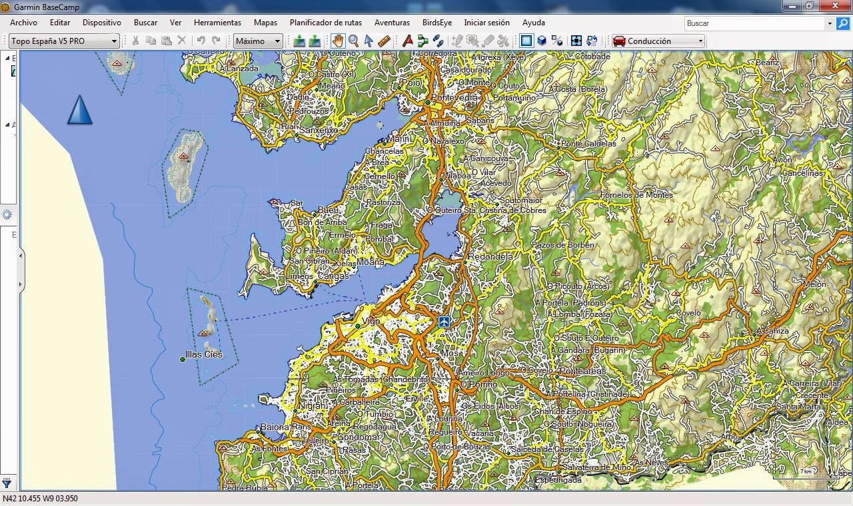Viewport: 853px width, 506px height.
Task: Click the greyed Move Point tool
Action: coord(472,41)
